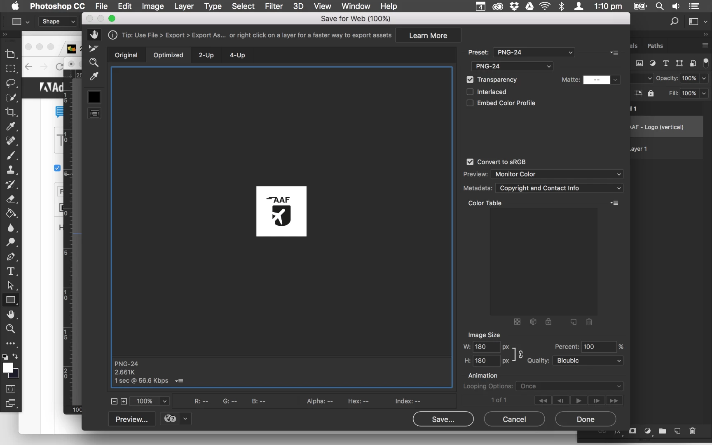Open the Matte dropdown arrow
Viewport: 712px width, 445px height.
pos(615,80)
